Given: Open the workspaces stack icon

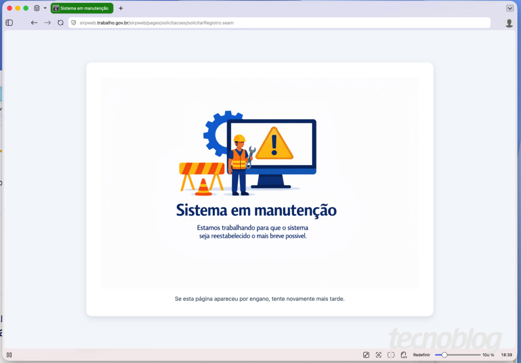Looking at the screenshot, I should [x=37, y=8].
